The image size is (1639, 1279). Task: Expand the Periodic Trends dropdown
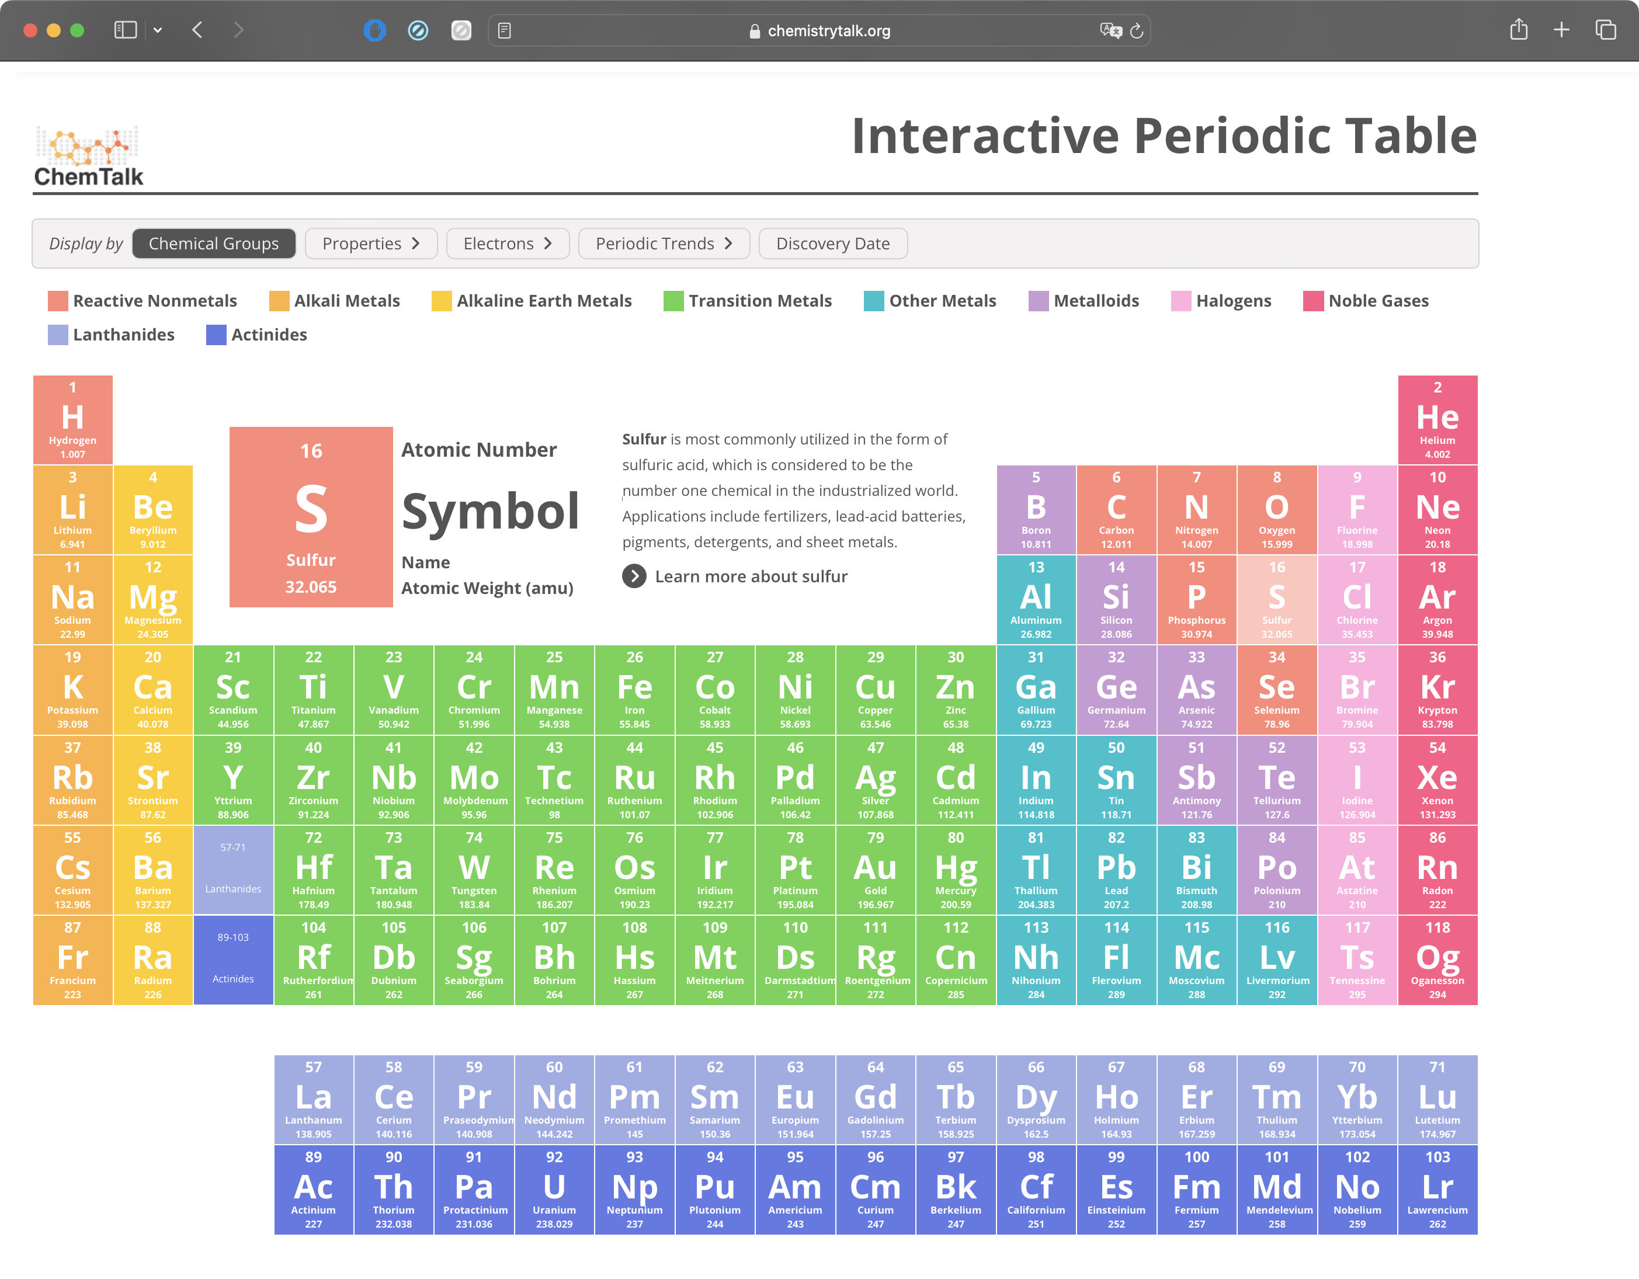click(665, 244)
